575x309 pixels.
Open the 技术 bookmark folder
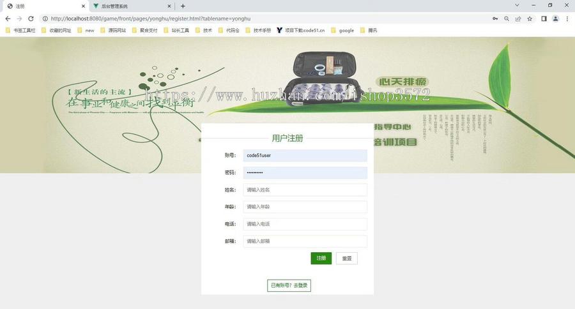(x=204, y=31)
